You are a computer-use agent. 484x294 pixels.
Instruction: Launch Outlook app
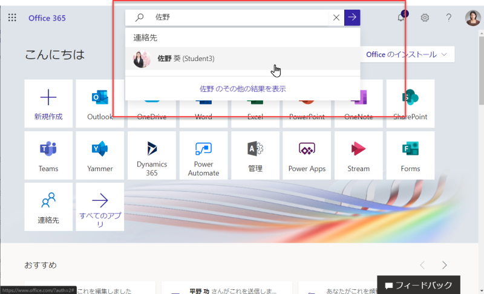click(100, 103)
